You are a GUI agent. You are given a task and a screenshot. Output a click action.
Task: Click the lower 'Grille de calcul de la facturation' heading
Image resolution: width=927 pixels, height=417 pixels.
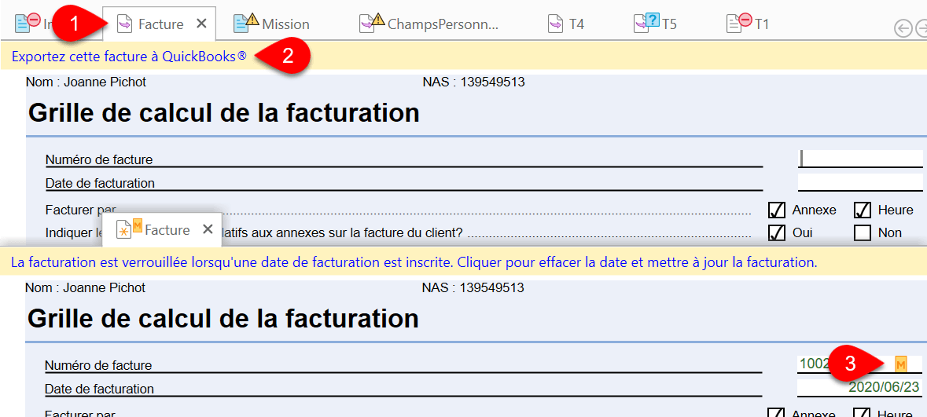(223, 319)
